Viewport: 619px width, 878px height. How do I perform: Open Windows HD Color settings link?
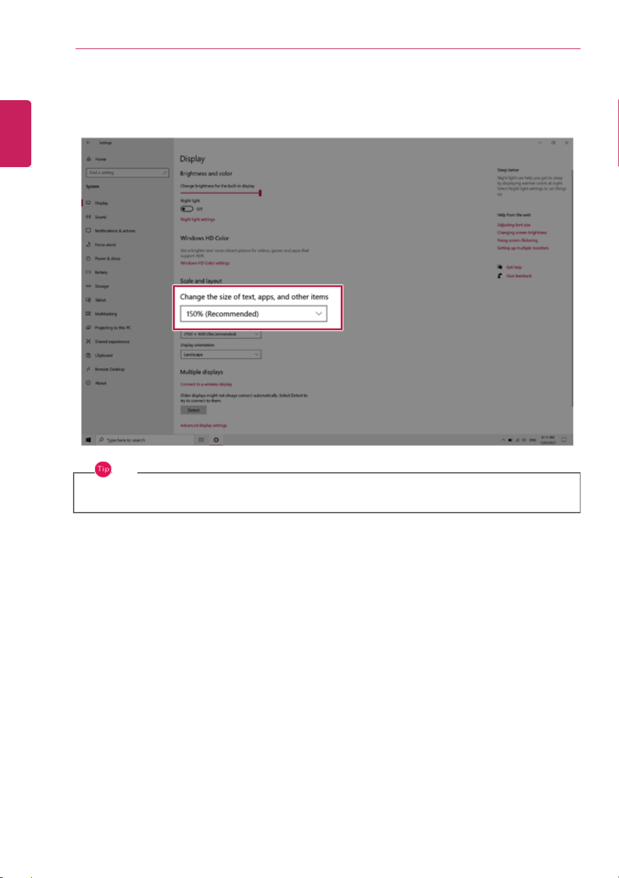(x=205, y=263)
